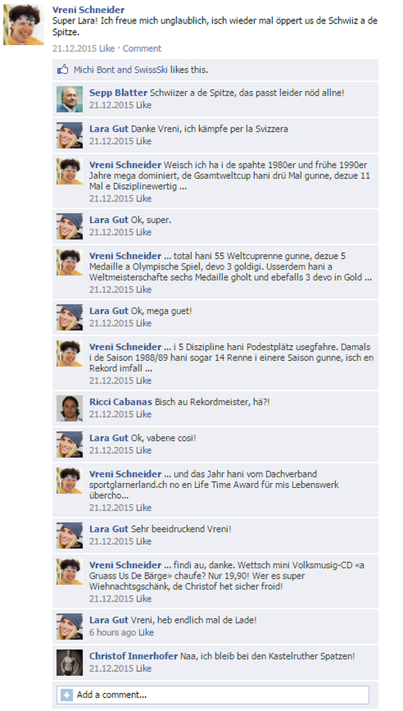The height and width of the screenshot is (711, 403).
Task: Click the 'Add a comment...' input field
Action: point(213,694)
